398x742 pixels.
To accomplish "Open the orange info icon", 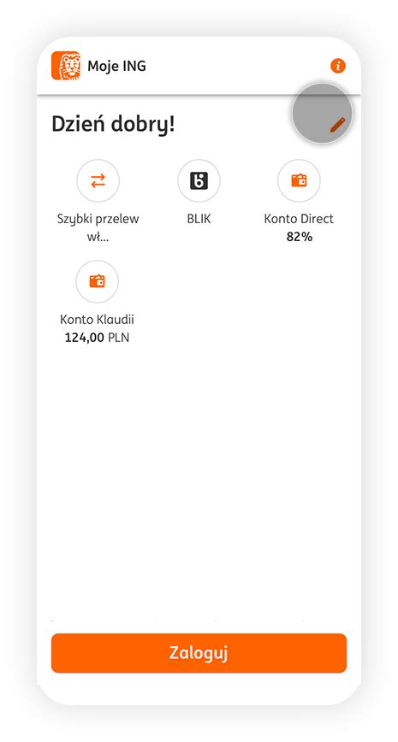I will pos(338,66).
